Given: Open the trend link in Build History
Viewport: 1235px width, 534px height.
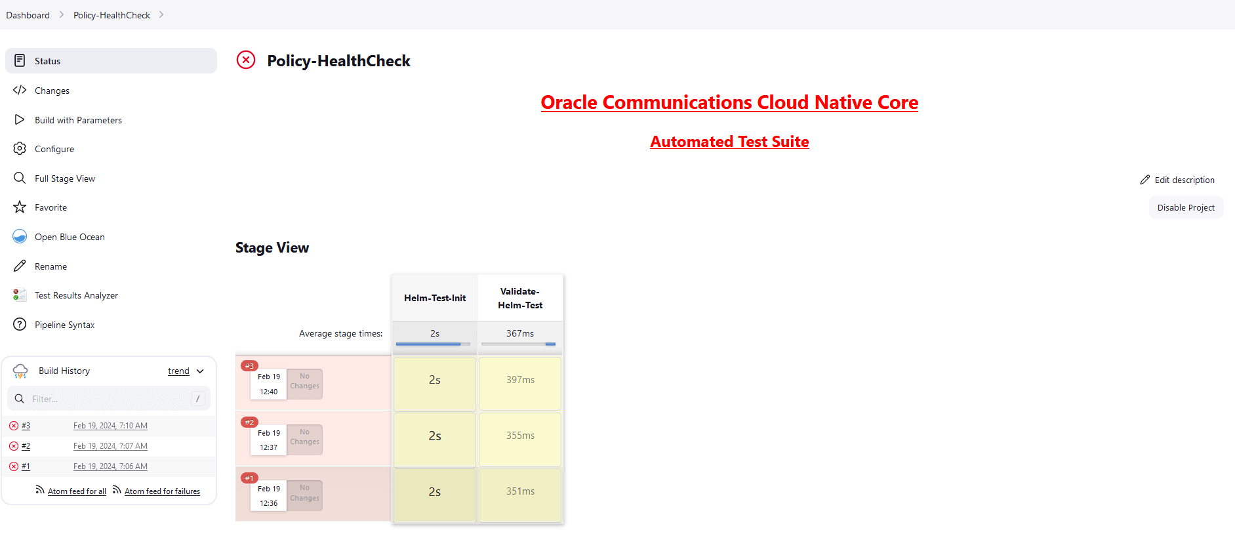Looking at the screenshot, I should (178, 371).
